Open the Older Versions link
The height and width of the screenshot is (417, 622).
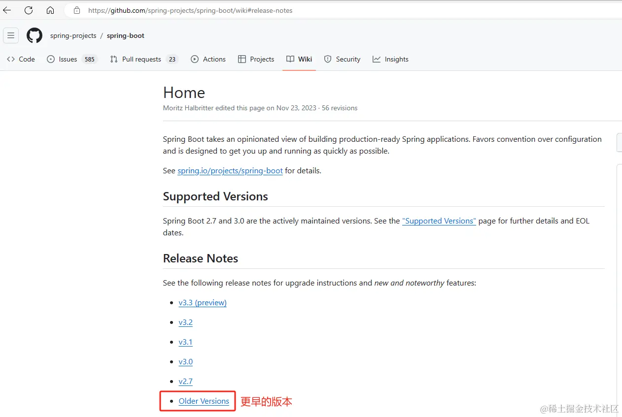[204, 401]
